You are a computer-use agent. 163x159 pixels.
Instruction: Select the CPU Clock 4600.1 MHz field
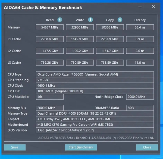pyautogui.click(x=95, y=86)
